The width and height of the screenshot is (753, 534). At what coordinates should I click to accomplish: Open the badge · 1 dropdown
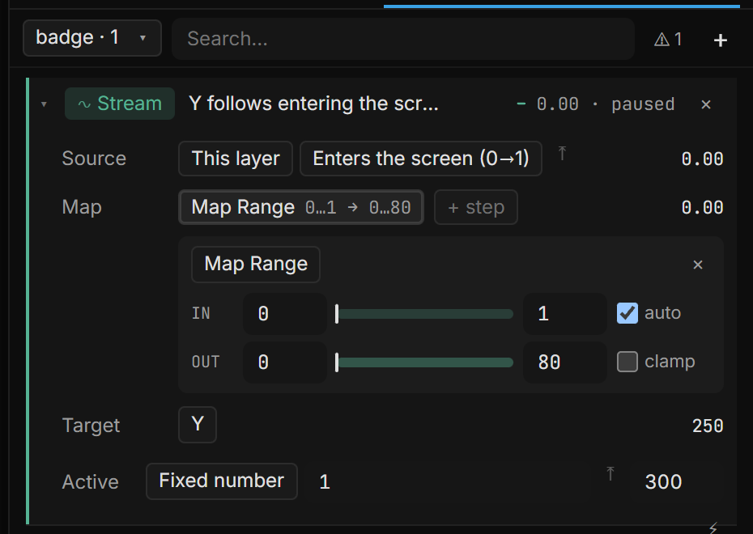click(92, 38)
